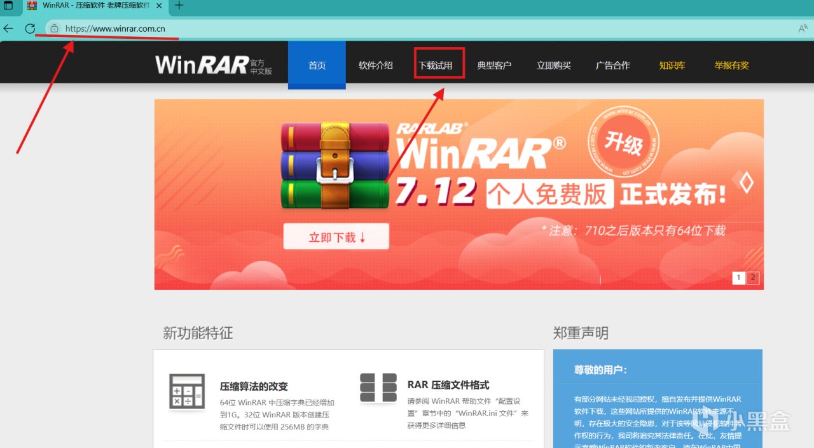
Task: Click 尊敬的用户： text in notice box
Action: (x=600, y=370)
